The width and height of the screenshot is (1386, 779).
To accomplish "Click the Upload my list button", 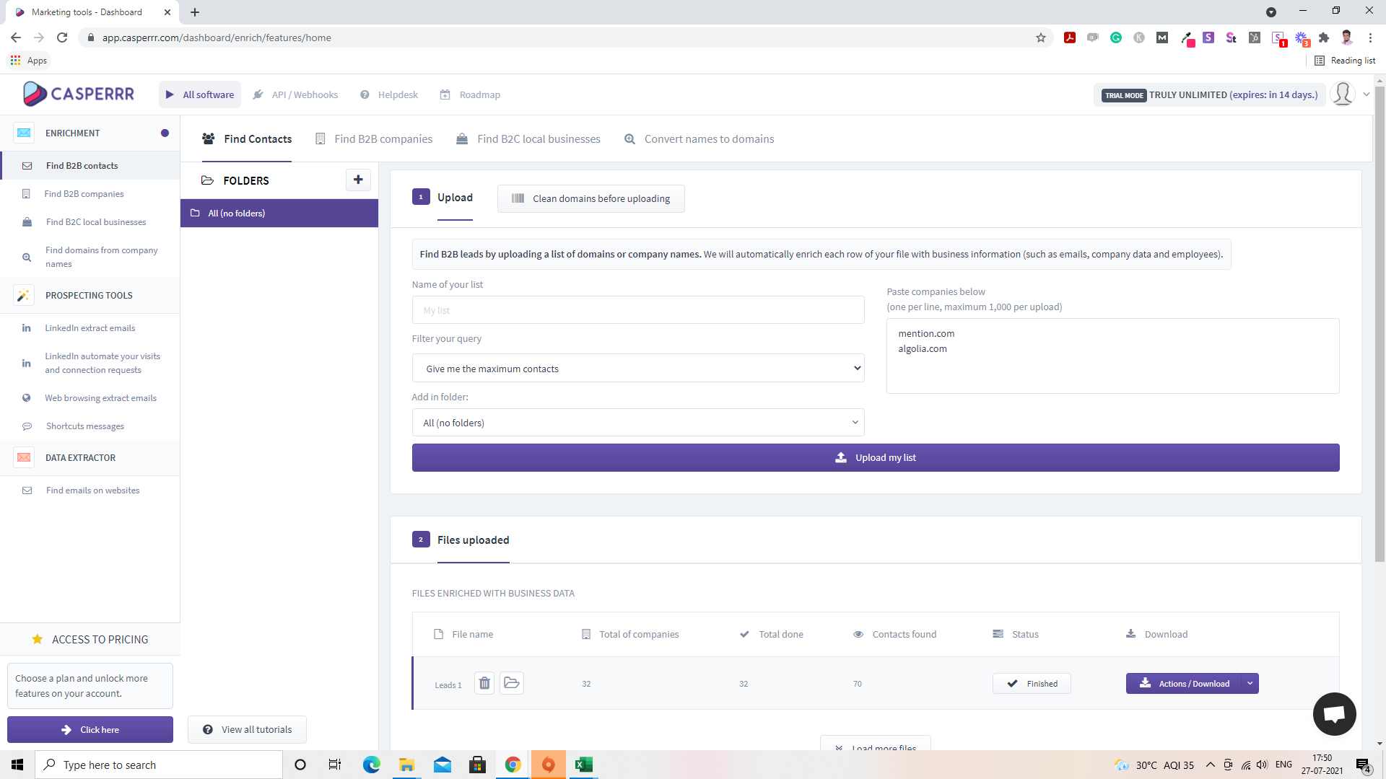I will coord(875,458).
